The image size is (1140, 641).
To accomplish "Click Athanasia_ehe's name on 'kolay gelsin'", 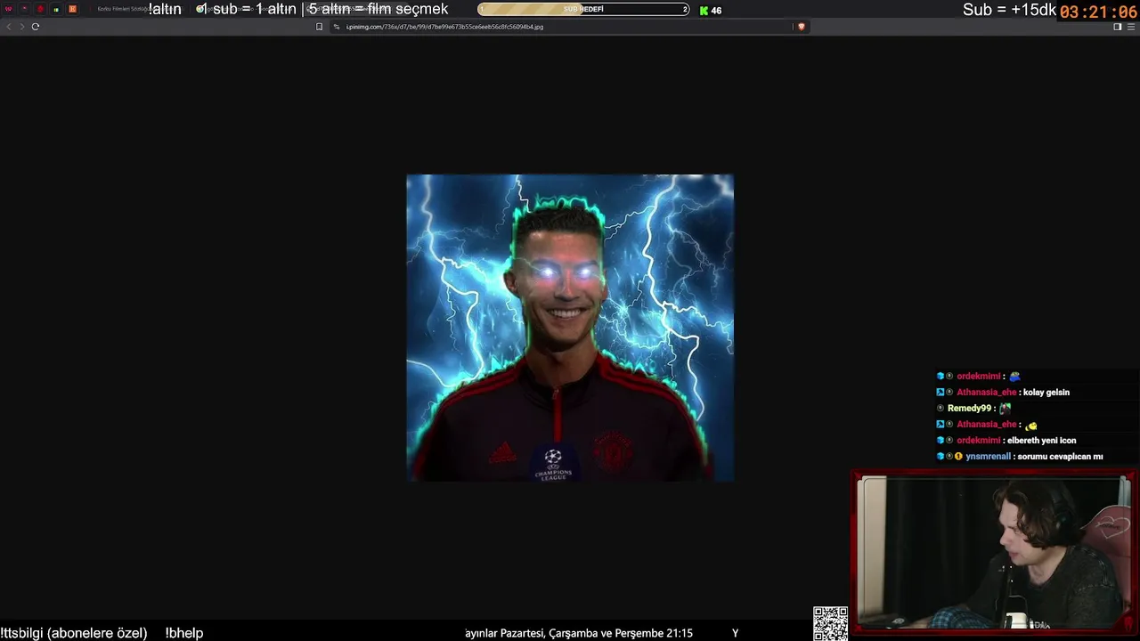I will (986, 393).
